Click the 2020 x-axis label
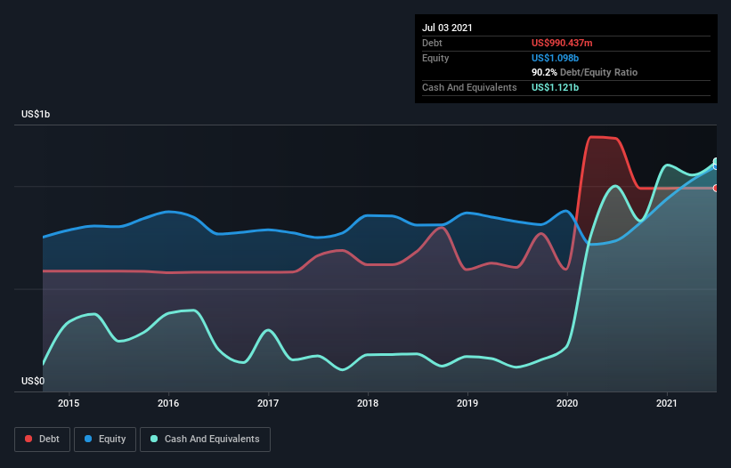731x468 pixels. click(x=567, y=403)
